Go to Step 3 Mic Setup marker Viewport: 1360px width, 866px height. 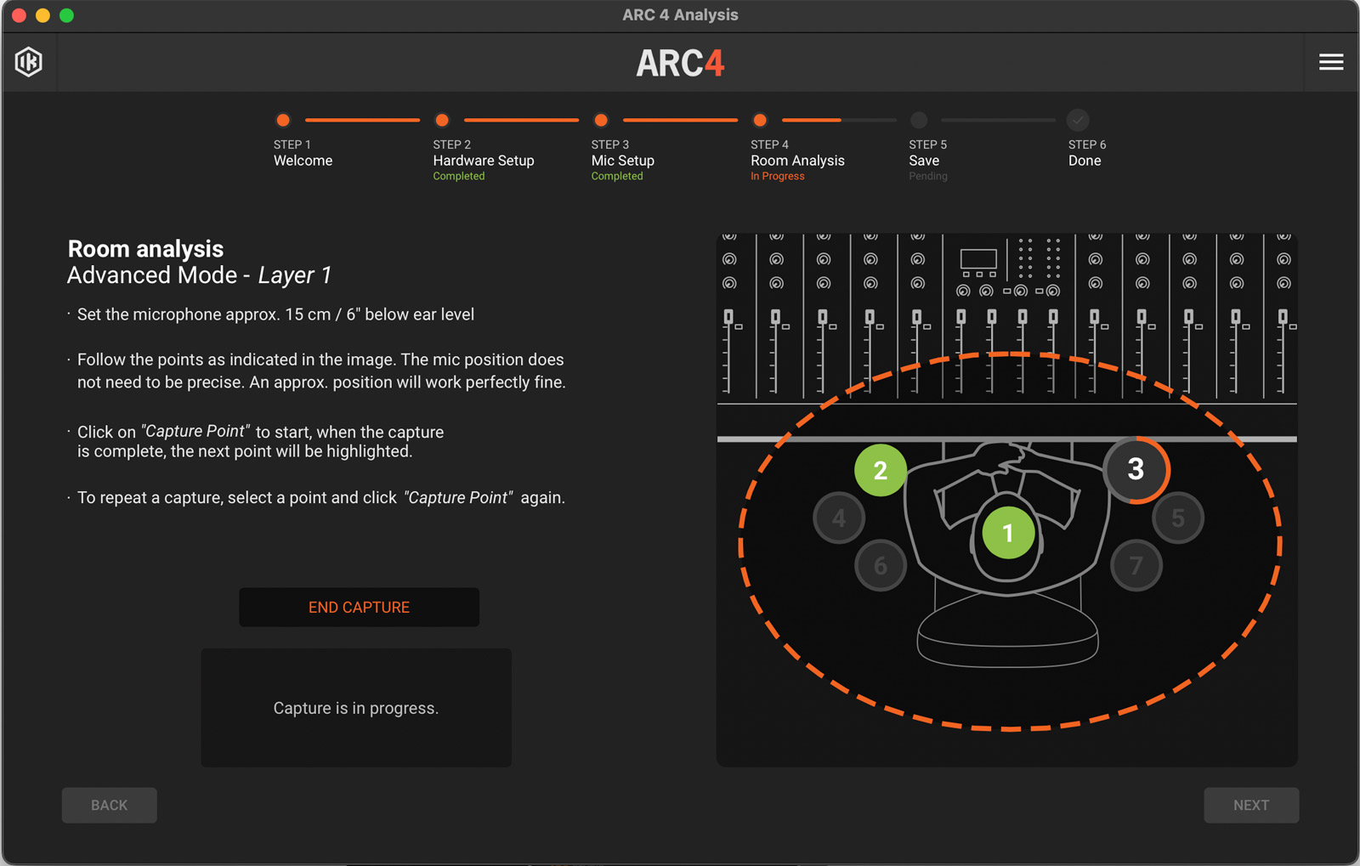click(x=601, y=121)
